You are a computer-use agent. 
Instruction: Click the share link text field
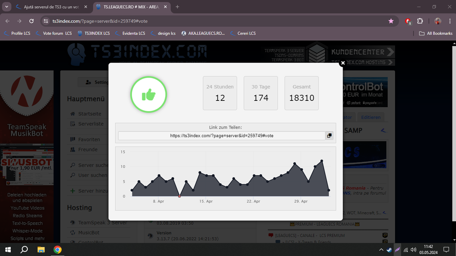[222, 136]
